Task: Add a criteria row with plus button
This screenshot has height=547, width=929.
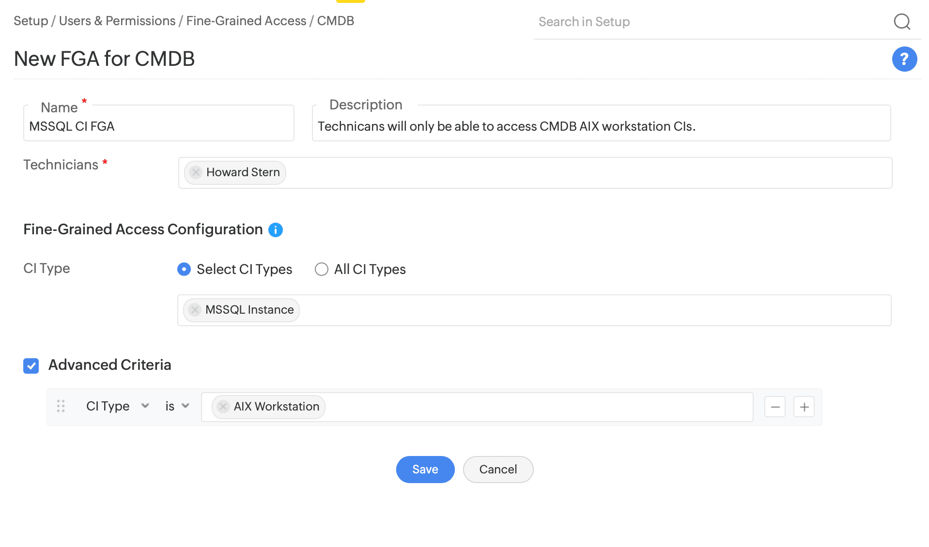Action: click(x=804, y=407)
